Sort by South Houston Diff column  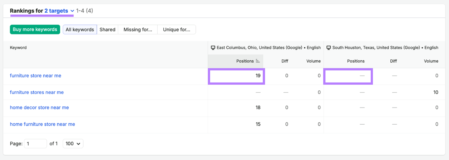[393, 61]
